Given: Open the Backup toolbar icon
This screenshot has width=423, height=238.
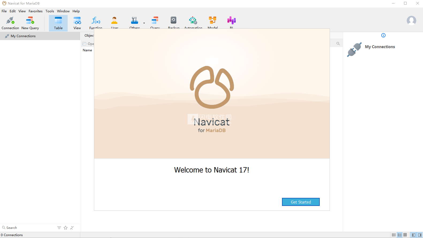Looking at the screenshot, I should 174,21.
